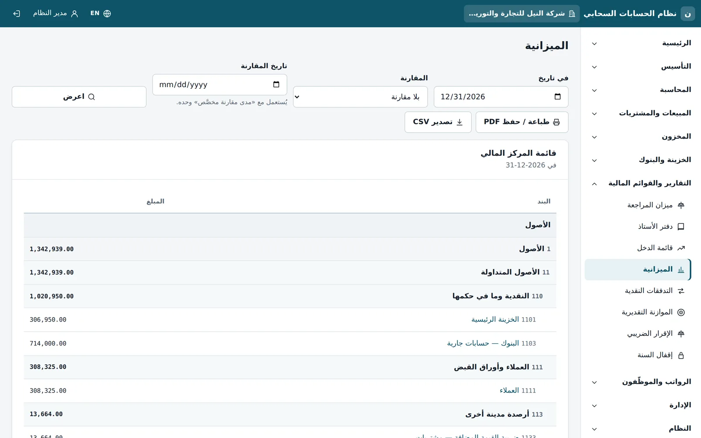Click the bar chart icon beside الميزانية

681,270
